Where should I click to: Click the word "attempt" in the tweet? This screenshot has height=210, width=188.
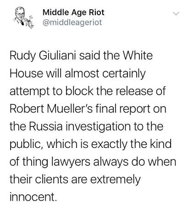(29, 91)
